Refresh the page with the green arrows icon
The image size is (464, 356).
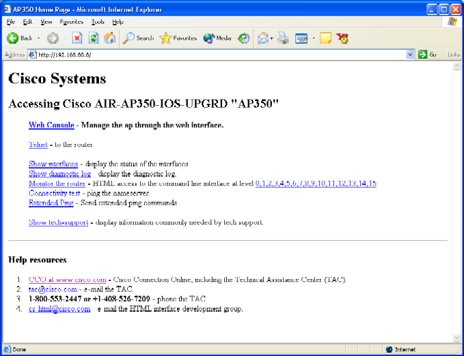(94, 38)
